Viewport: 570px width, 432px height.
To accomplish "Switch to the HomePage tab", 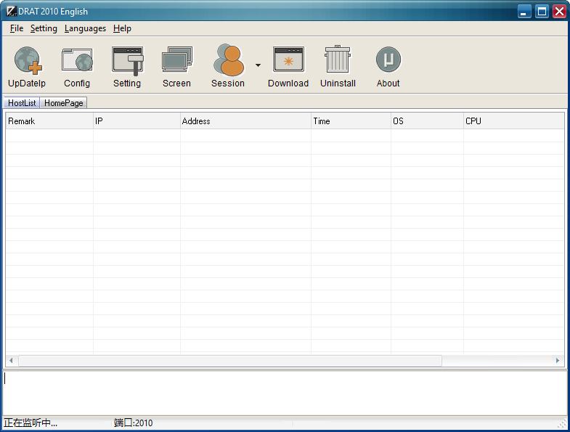I will click(64, 103).
